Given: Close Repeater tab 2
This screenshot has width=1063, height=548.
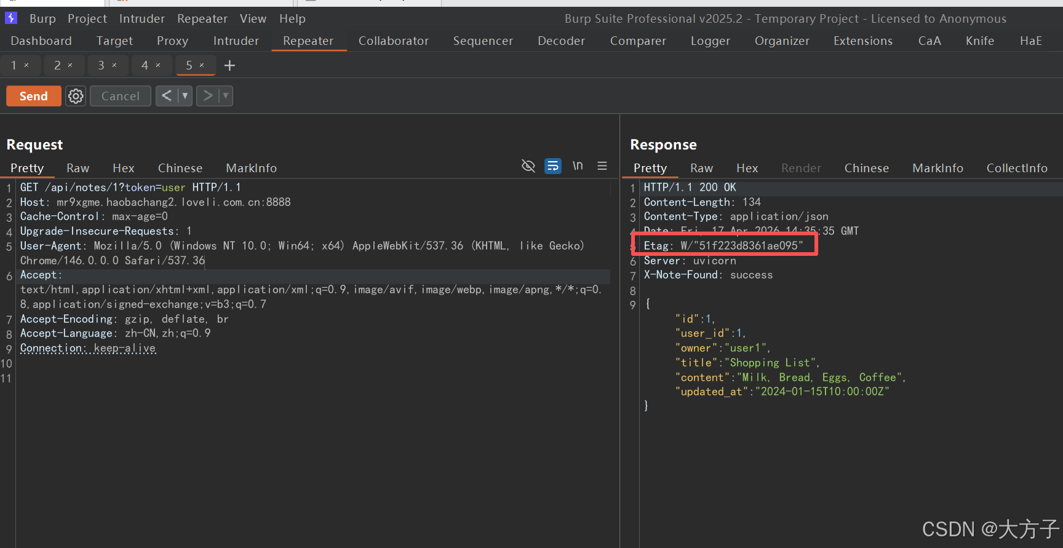Looking at the screenshot, I should pos(70,65).
